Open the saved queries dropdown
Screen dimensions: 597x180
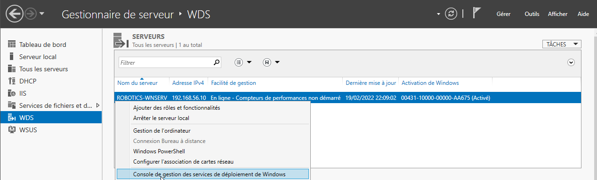[271, 62]
